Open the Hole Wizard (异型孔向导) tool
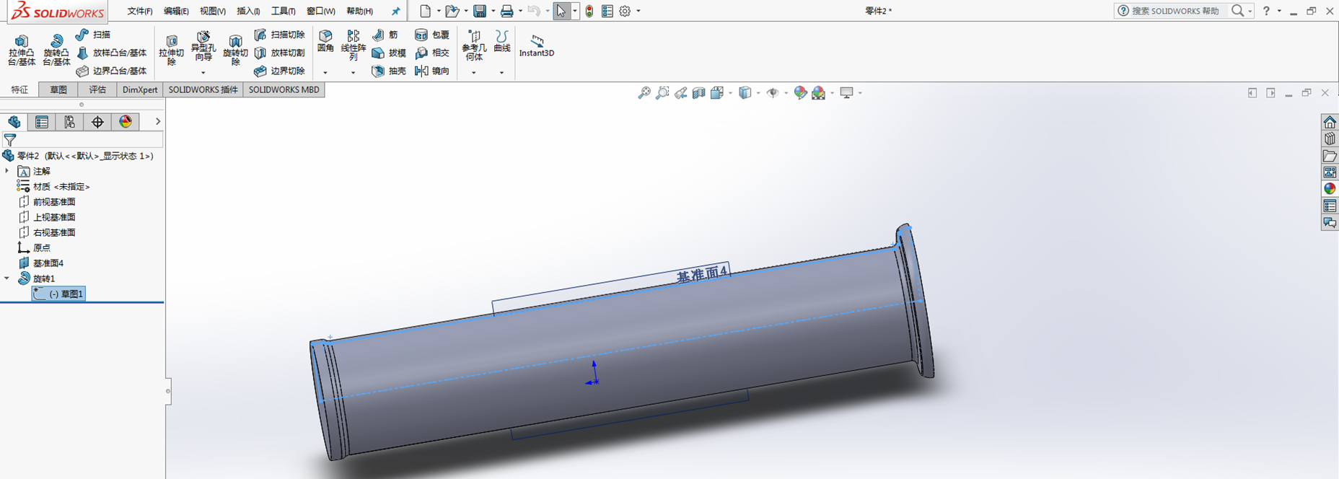Screen dimensions: 1339x479 [x=203, y=46]
